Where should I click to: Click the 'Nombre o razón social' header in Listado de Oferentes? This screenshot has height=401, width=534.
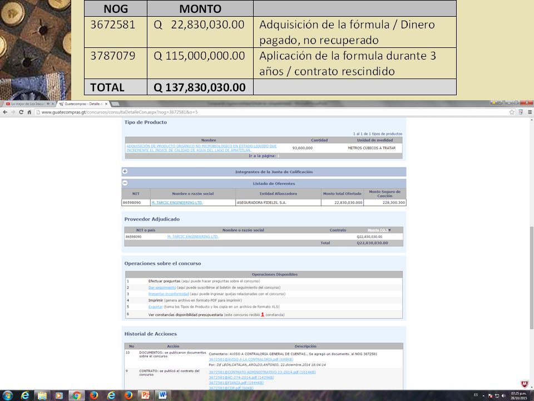pyautogui.click(x=193, y=194)
